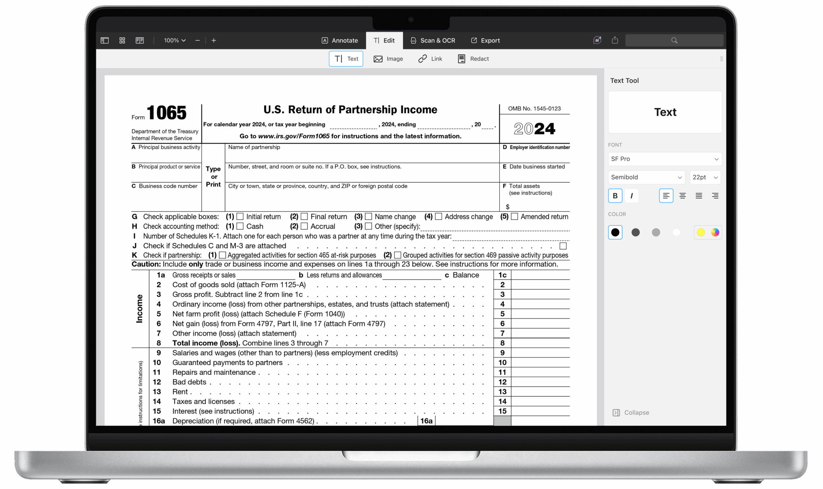Open the AI assistant
Viewport: 823px width, 489px height.
coord(597,40)
